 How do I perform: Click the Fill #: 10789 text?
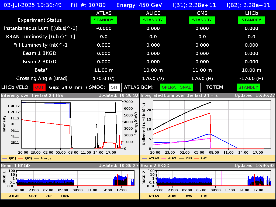click(x=88, y=5)
